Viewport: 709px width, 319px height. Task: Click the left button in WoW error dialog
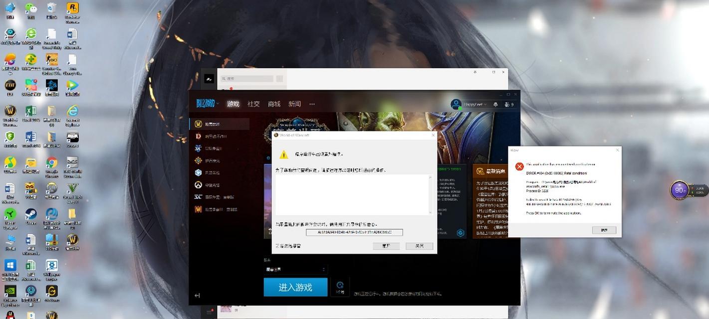386,246
